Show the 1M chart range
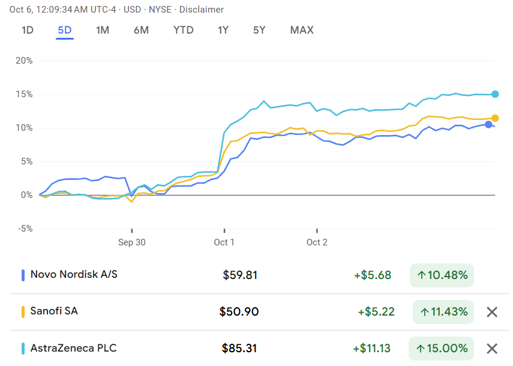This screenshot has width=513, height=366. click(x=103, y=30)
